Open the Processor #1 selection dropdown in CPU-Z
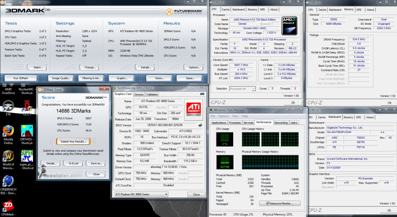The image size is (397, 217). (243, 89)
